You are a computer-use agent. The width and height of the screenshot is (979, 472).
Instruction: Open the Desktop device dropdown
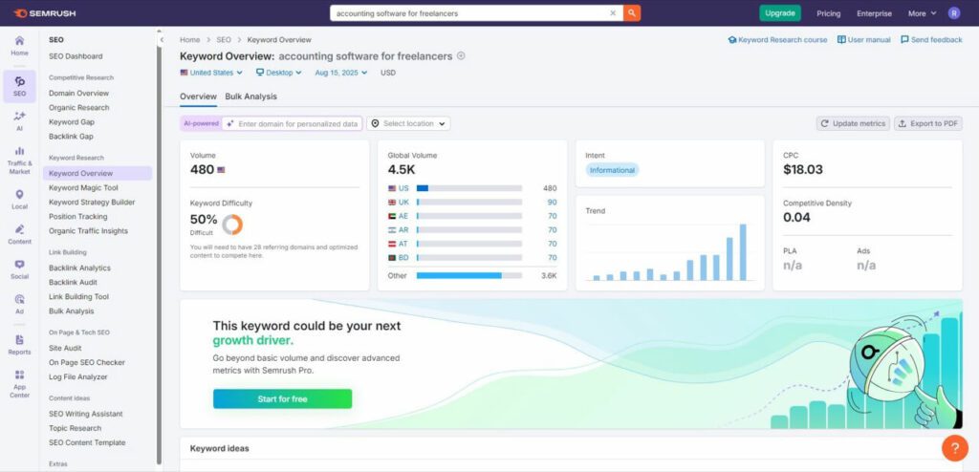278,73
